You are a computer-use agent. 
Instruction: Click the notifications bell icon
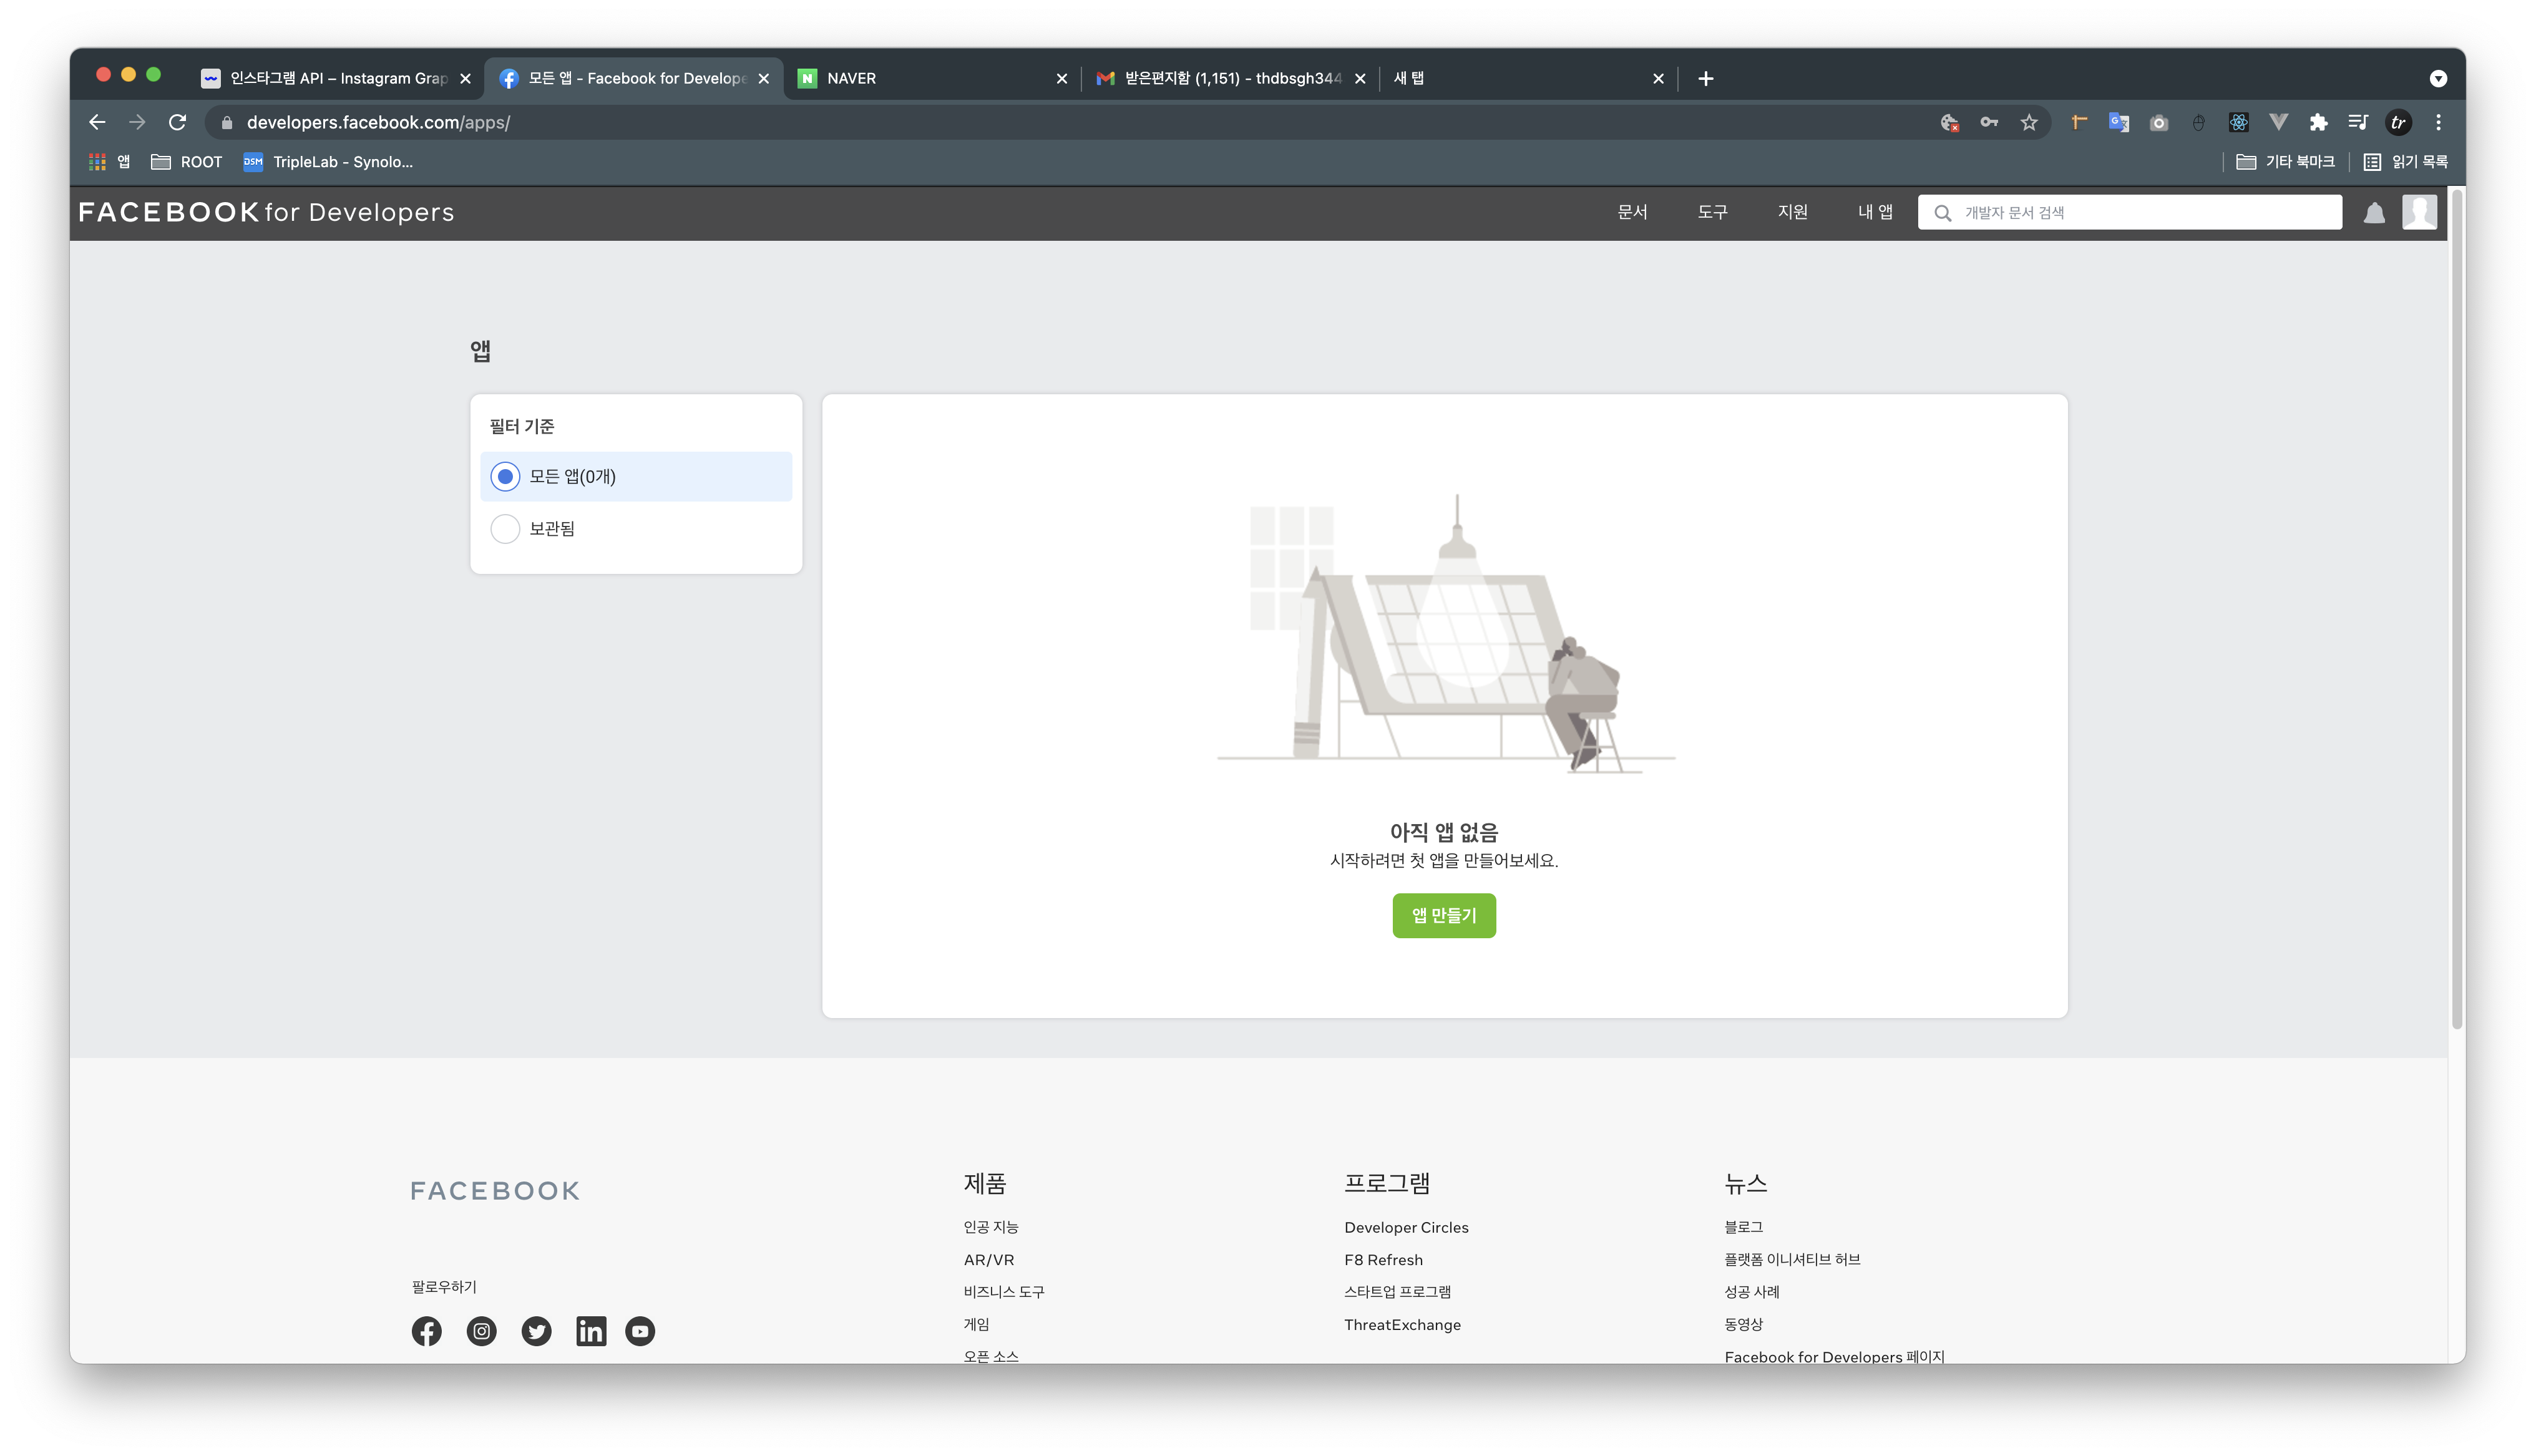tap(2374, 213)
